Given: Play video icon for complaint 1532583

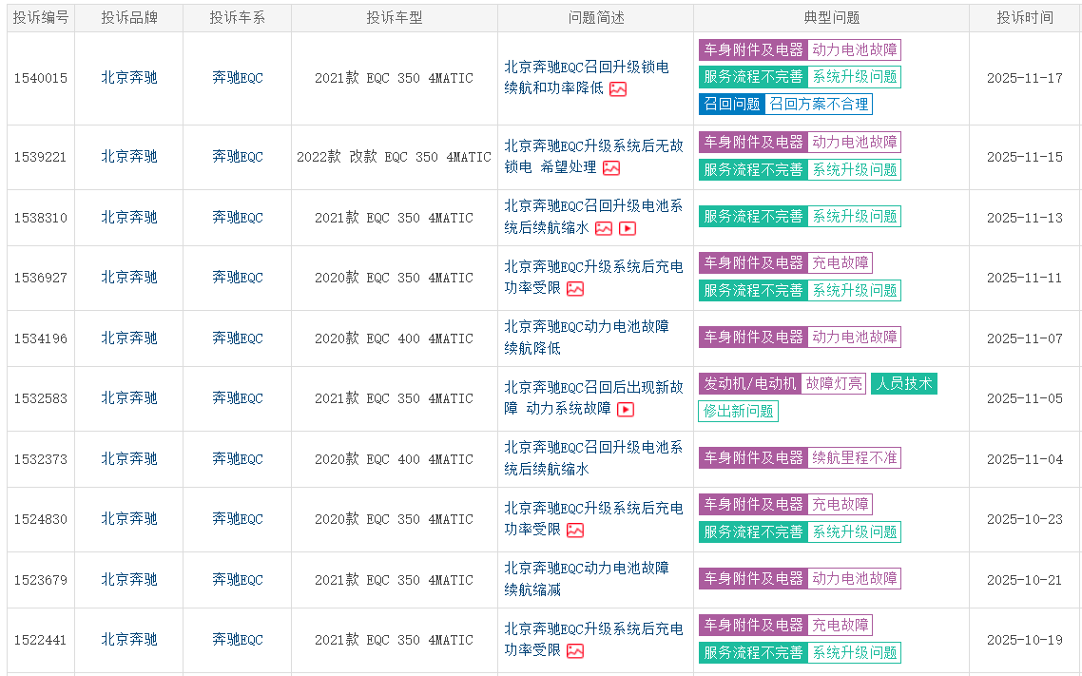Looking at the screenshot, I should pos(626,409).
